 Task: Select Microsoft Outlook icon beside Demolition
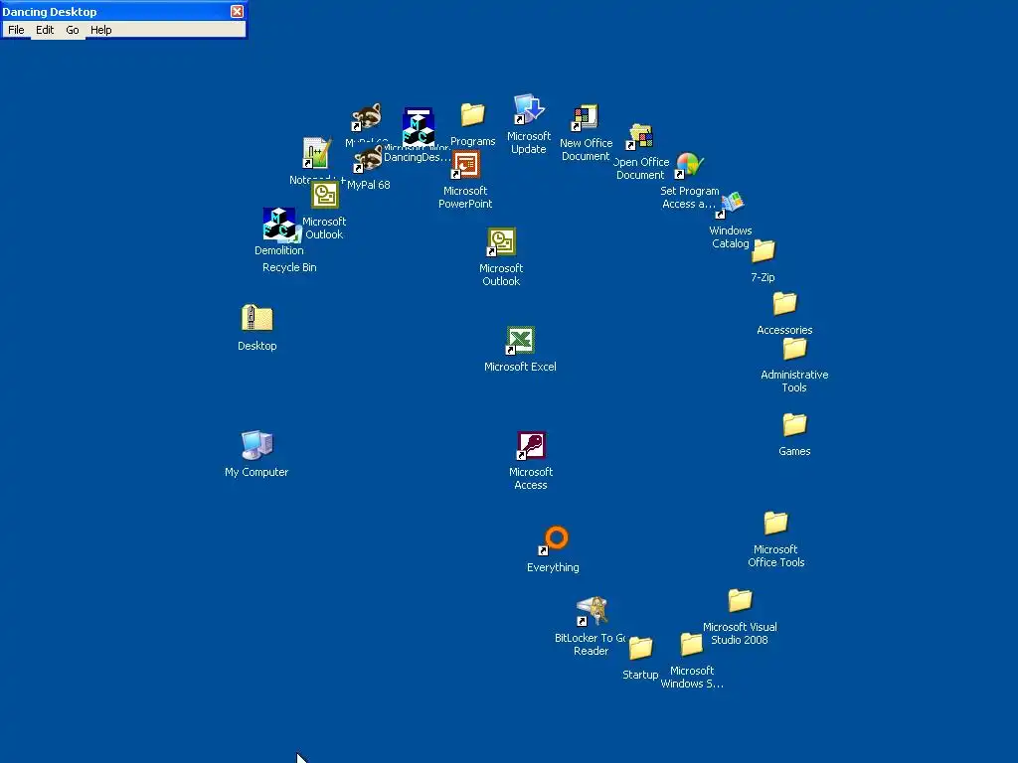(325, 195)
